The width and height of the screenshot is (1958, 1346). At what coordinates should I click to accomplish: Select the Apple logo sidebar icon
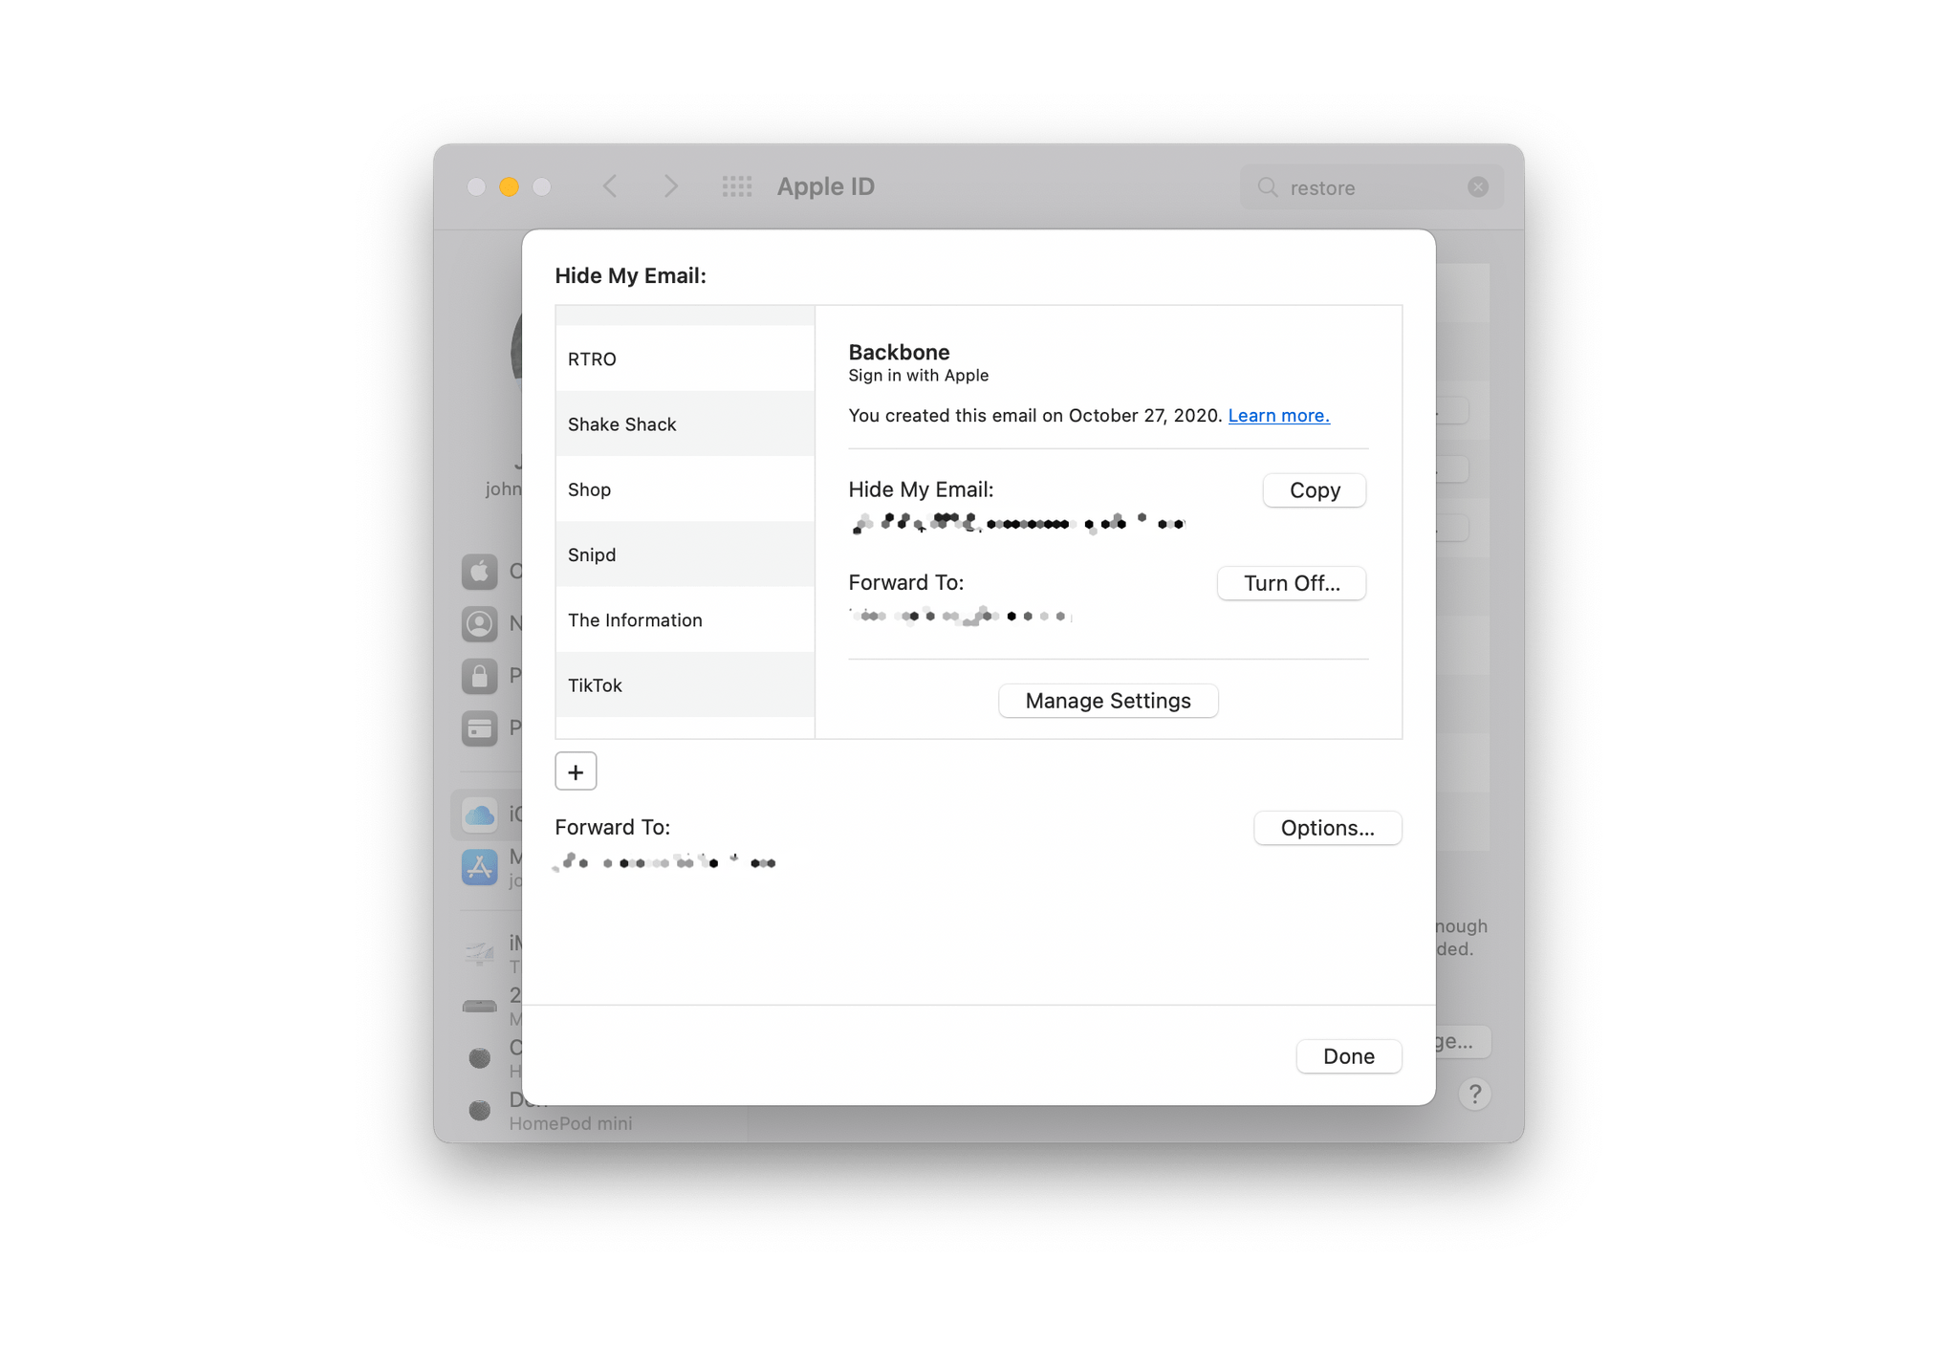(x=480, y=572)
